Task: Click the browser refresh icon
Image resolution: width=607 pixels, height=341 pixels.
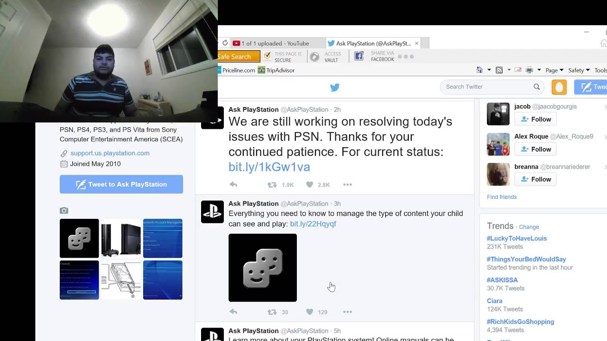Action: 225,43
